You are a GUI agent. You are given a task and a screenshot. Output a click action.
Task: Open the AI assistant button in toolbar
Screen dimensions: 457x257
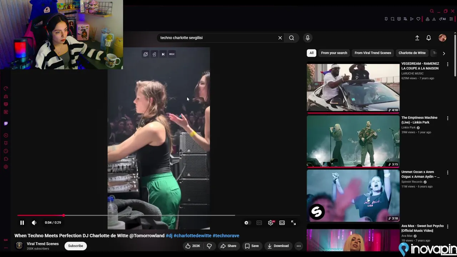pyautogui.click(x=442, y=19)
